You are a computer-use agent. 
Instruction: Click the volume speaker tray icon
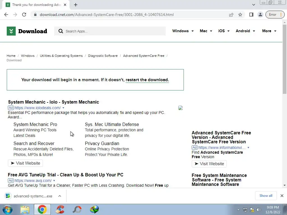pyautogui.click(x=259, y=210)
